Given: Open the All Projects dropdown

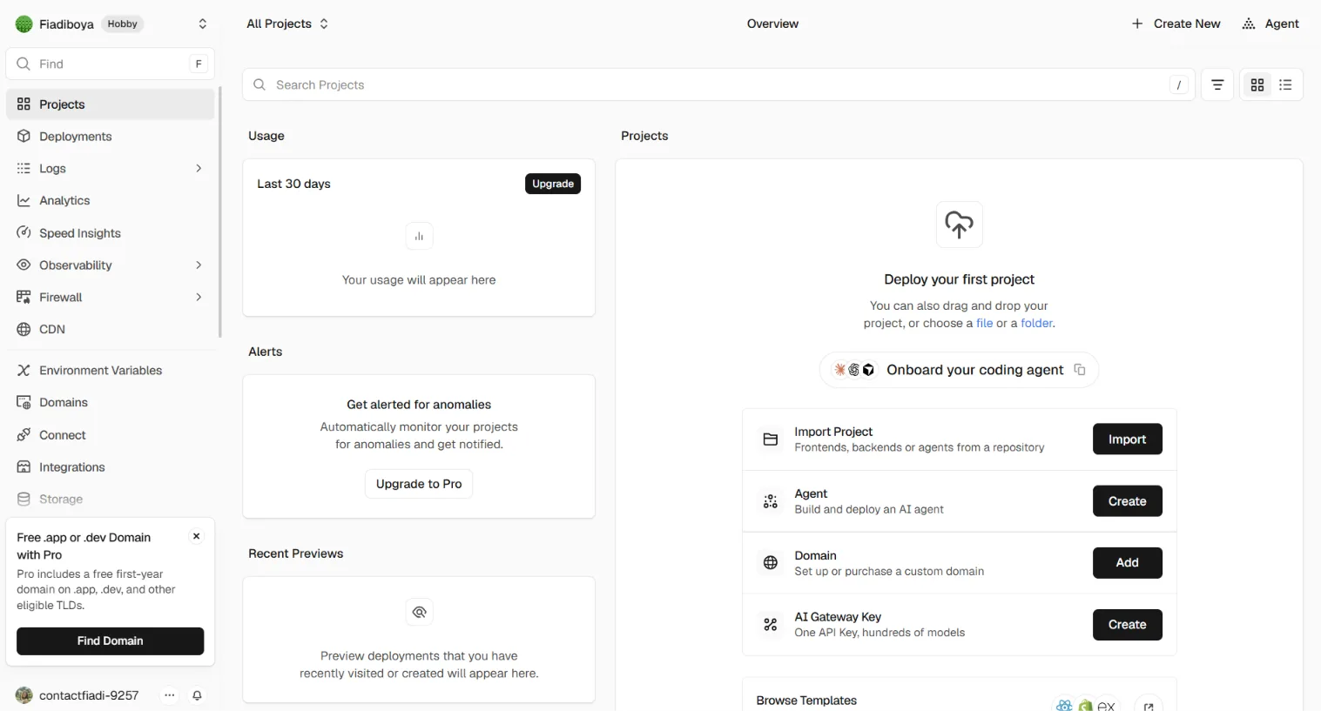Looking at the screenshot, I should coord(287,24).
